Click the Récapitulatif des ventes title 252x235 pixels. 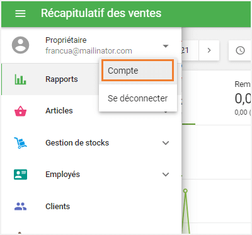click(101, 13)
